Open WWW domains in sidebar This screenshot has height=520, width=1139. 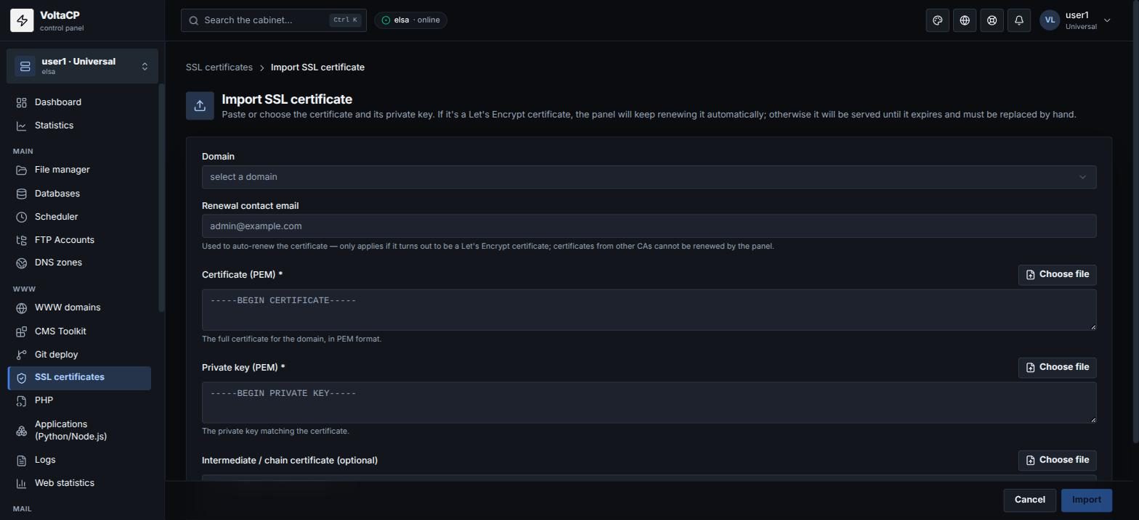point(79,308)
